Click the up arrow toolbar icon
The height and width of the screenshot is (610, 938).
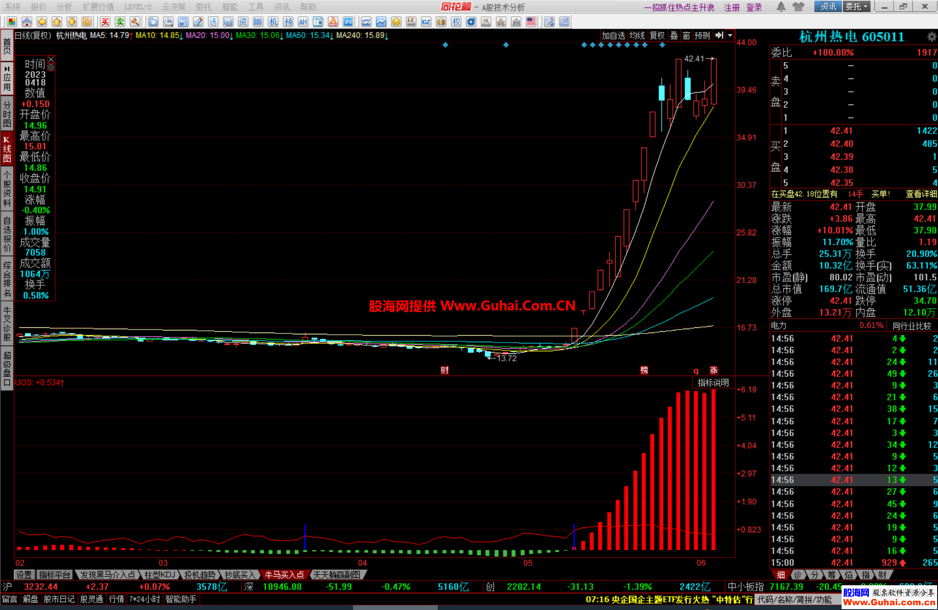pyautogui.click(x=57, y=22)
